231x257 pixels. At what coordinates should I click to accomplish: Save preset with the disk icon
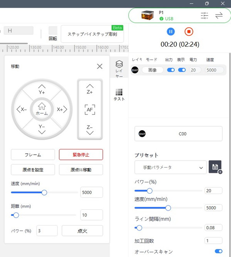click(x=215, y=167)
